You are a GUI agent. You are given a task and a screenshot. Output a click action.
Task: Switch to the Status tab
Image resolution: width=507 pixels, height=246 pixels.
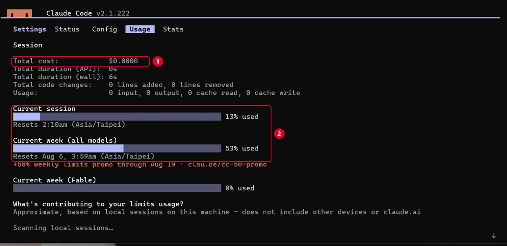[x=67, y=29]
